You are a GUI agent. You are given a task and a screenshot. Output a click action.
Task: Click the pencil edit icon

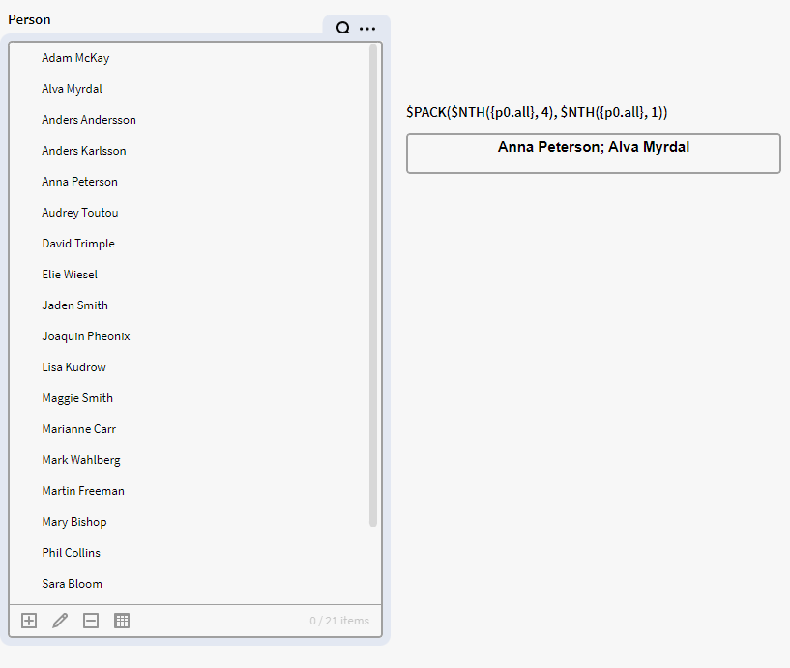(60, 621)
